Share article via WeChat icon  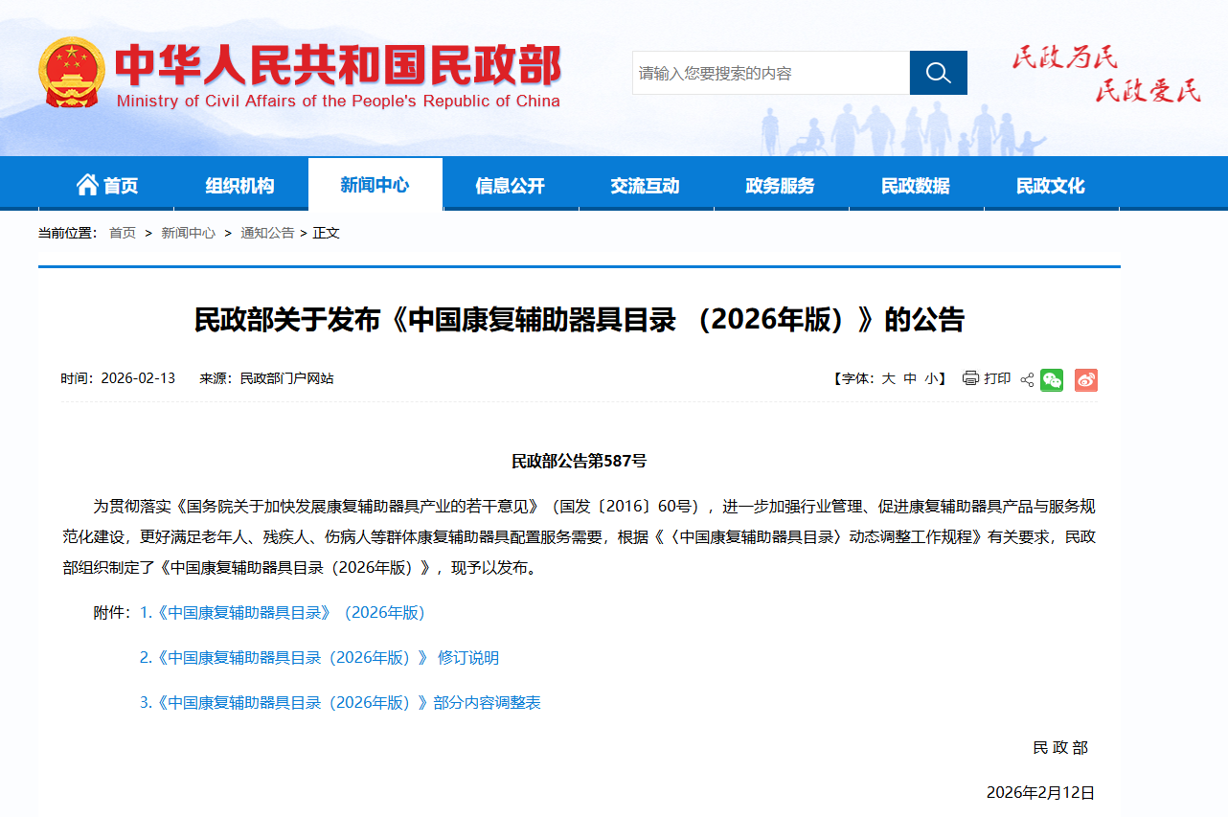(1052, 379)
